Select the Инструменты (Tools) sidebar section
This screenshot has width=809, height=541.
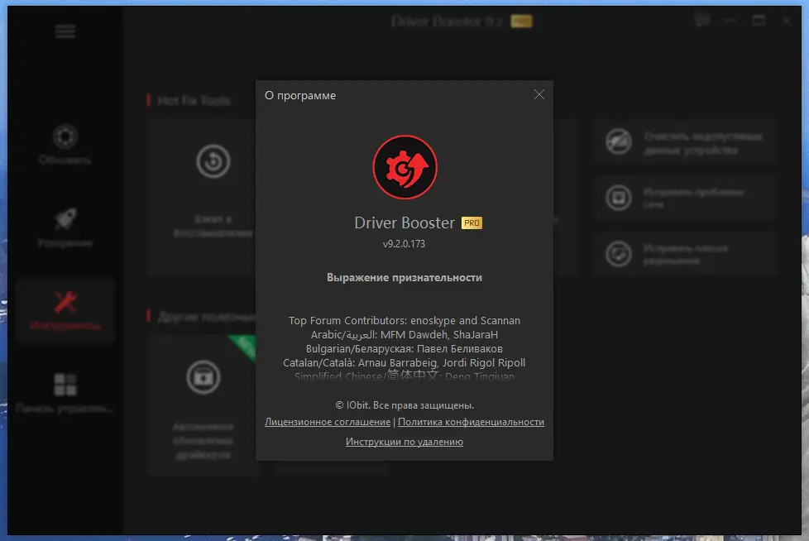(65, 310)
